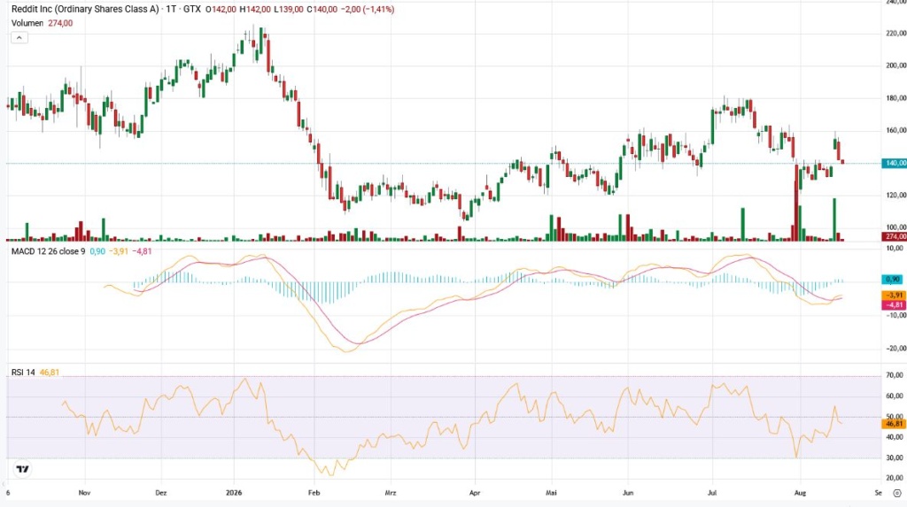907x507 pixels.
Task: Click the 70,00 label on the RSI axis
Action: pos(895,376)
